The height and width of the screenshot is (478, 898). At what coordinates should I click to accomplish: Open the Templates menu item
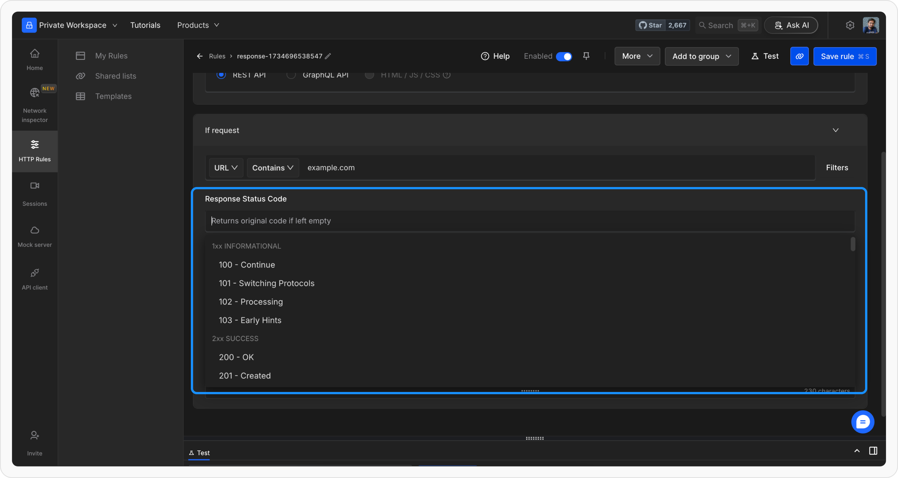pyautogui.click(x=113, y=96)
